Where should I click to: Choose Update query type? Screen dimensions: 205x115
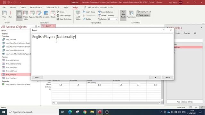pyautogui.click(x=39, y=14)
